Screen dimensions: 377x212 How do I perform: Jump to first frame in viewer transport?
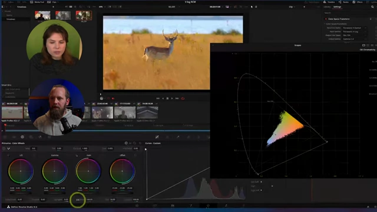(x=158, y=98)
